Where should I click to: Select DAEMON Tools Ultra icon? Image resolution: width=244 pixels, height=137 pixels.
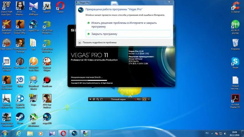[34, 64]
